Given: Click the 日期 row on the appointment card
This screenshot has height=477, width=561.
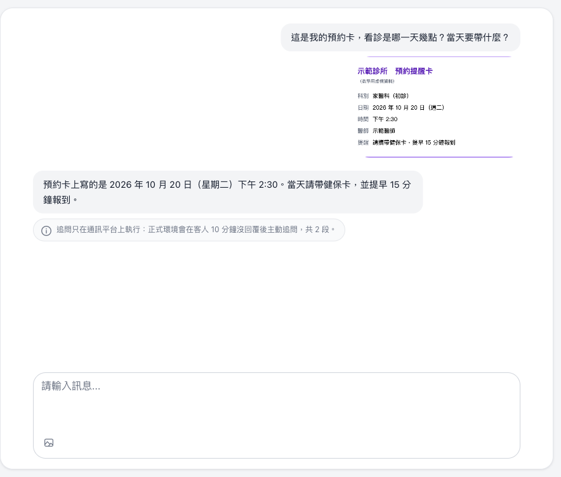Looking at the screenshot, I should pos(400,108).
